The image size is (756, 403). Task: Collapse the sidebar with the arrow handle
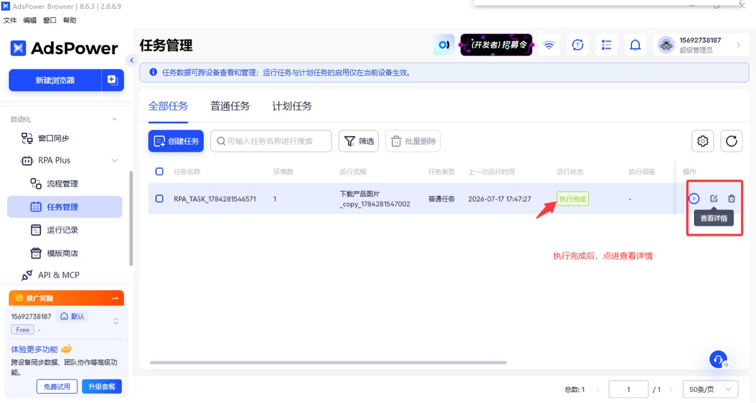click(132, 60)
